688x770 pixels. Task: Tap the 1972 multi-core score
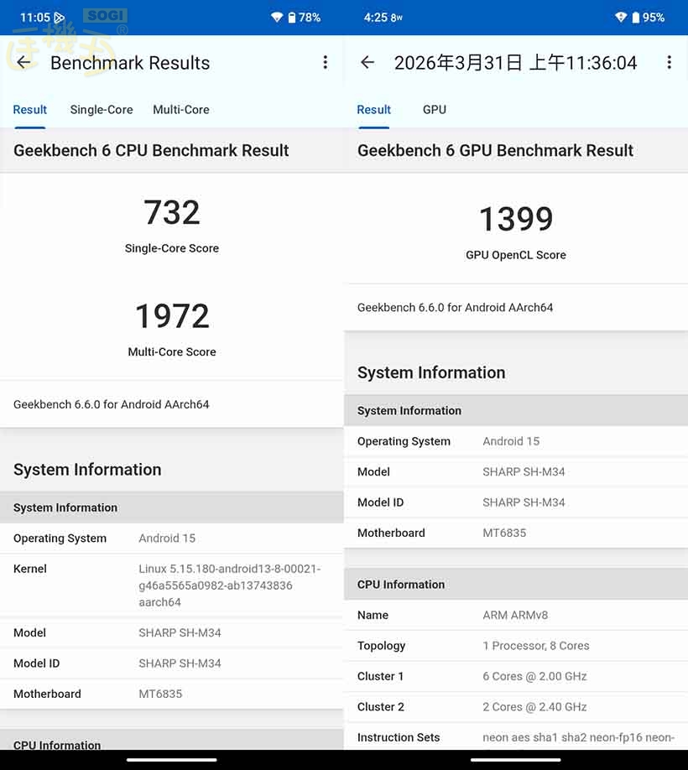pyautogui.click(x=172, y=315)
